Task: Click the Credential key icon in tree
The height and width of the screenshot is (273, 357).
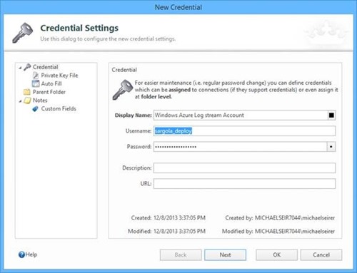Action: pyautogui.click(x=27, y=67)
